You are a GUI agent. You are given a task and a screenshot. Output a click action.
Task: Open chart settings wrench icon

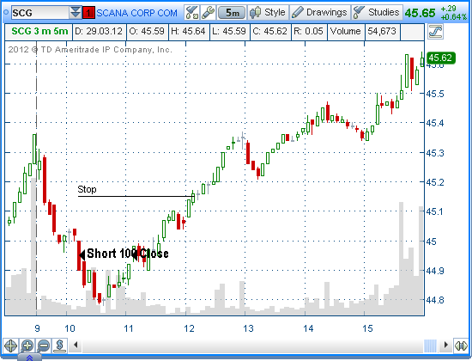(x=208, y=13)
